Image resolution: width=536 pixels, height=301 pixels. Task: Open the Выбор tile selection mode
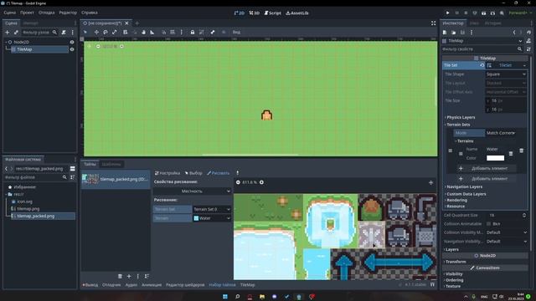pos(193,173)
